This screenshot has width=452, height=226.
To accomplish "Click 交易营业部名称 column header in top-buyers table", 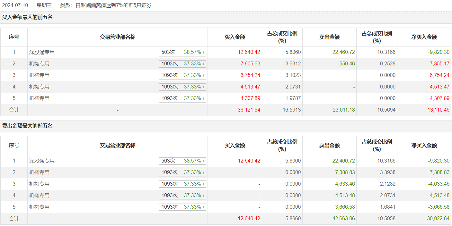I will point(118,37).
